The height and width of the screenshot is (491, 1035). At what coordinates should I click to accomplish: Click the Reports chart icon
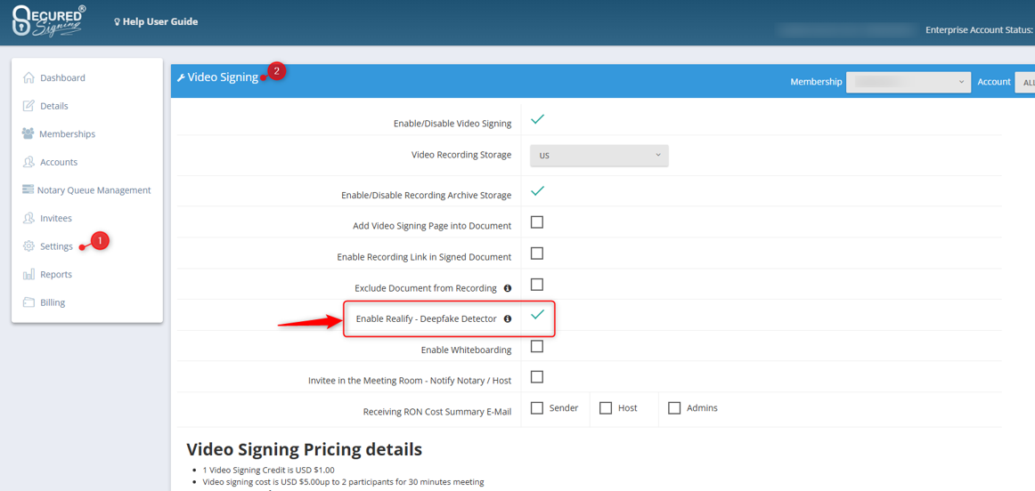tap(29, 274)
